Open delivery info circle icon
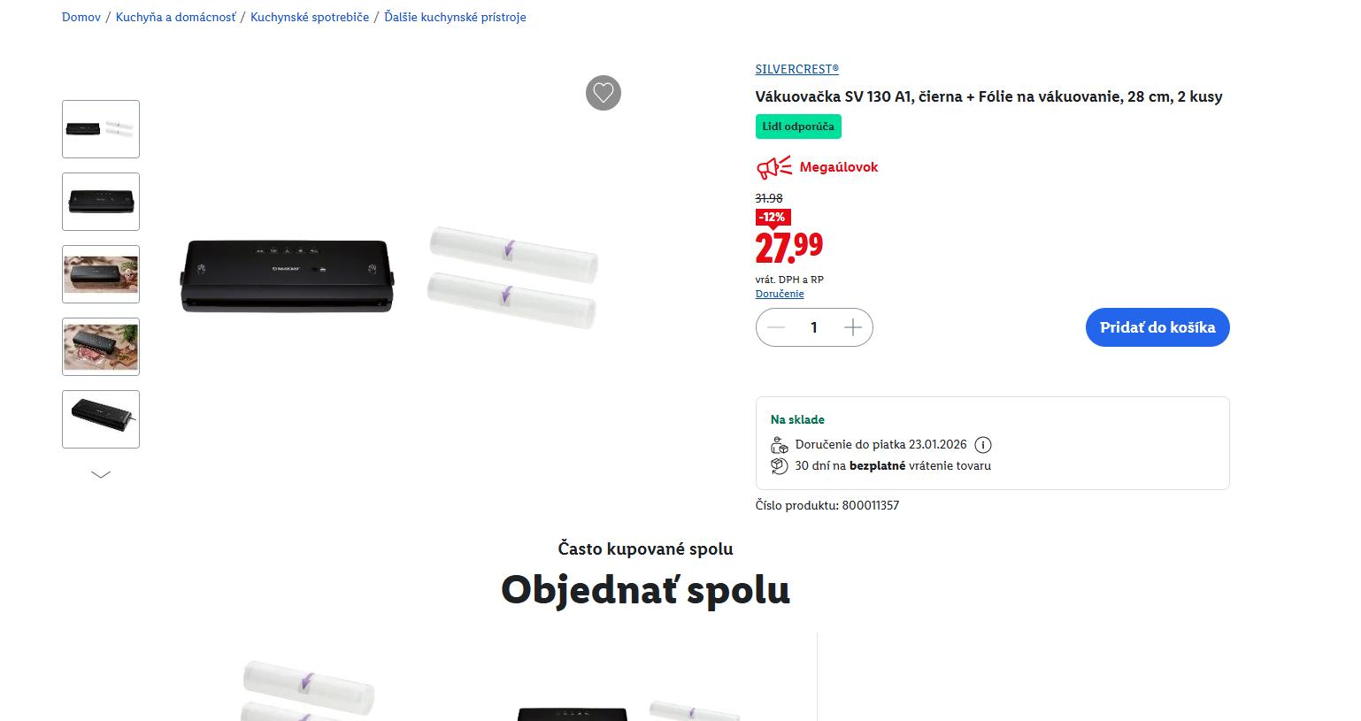Viewport: 1361px width, 721px height. 983,445
